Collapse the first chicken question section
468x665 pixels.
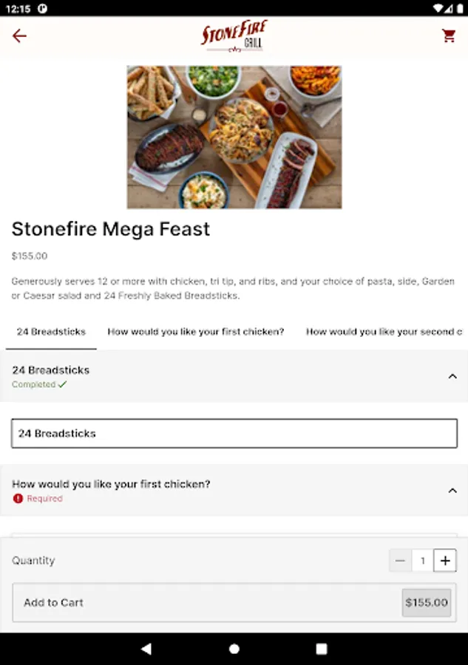coord(452,491)
